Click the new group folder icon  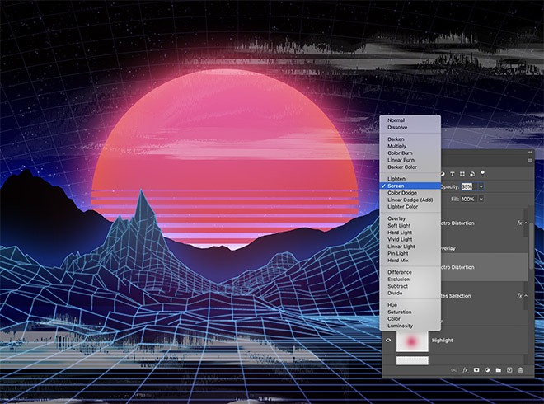coord(499,370)
